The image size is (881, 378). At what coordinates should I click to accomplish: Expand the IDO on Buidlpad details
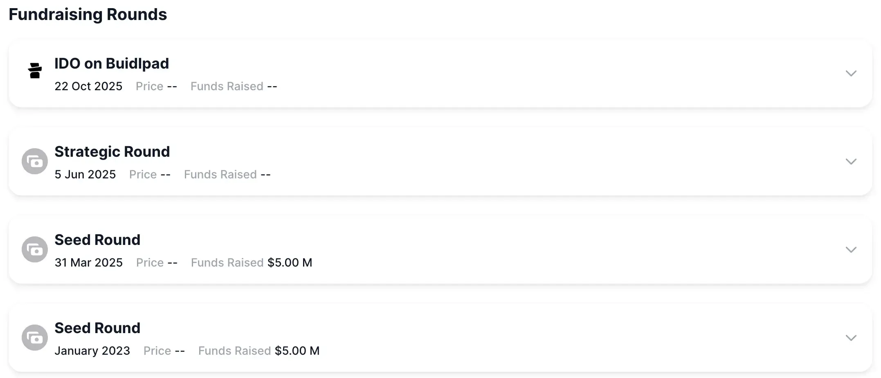pos(852,73)
